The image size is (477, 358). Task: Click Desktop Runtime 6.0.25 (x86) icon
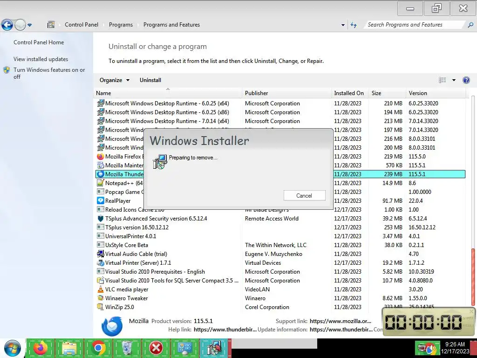pyautogui.click(x=101, y=112)
